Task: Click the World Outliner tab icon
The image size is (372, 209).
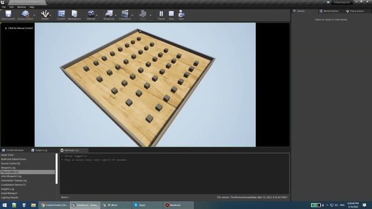Action: click(x=321, y=11)
